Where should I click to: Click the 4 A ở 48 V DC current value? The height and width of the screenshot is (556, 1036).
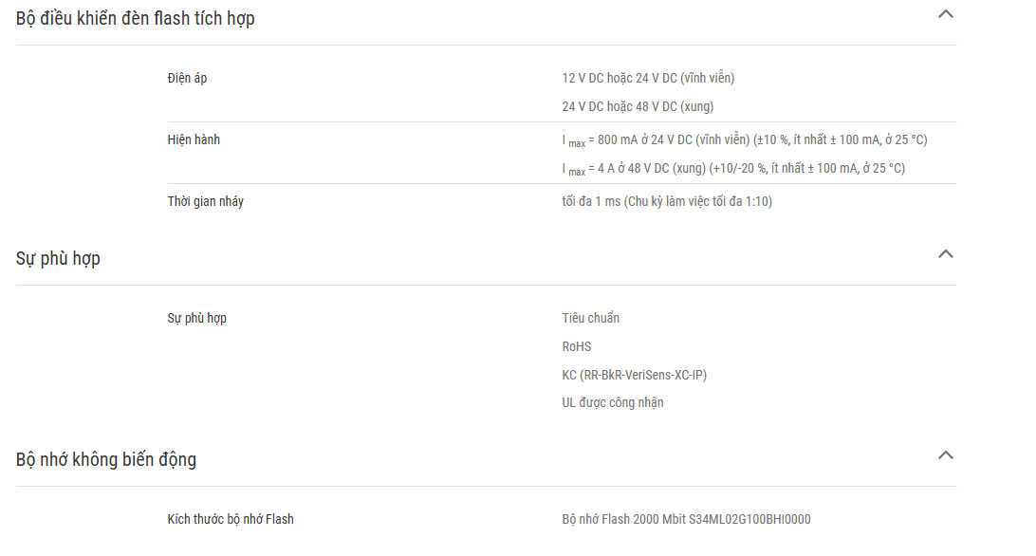[733, 169]
